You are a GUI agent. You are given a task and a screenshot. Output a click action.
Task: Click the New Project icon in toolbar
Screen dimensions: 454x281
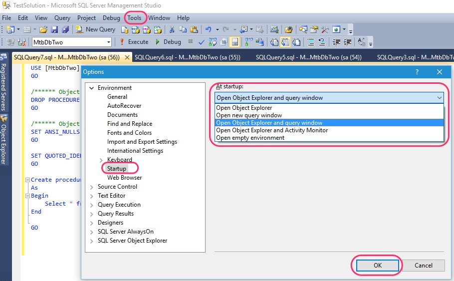click(x=10, y=29)
